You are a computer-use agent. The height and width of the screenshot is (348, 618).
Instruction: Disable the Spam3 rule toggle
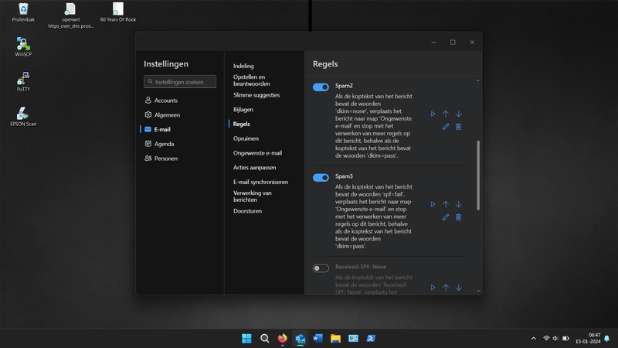[321, 178]
